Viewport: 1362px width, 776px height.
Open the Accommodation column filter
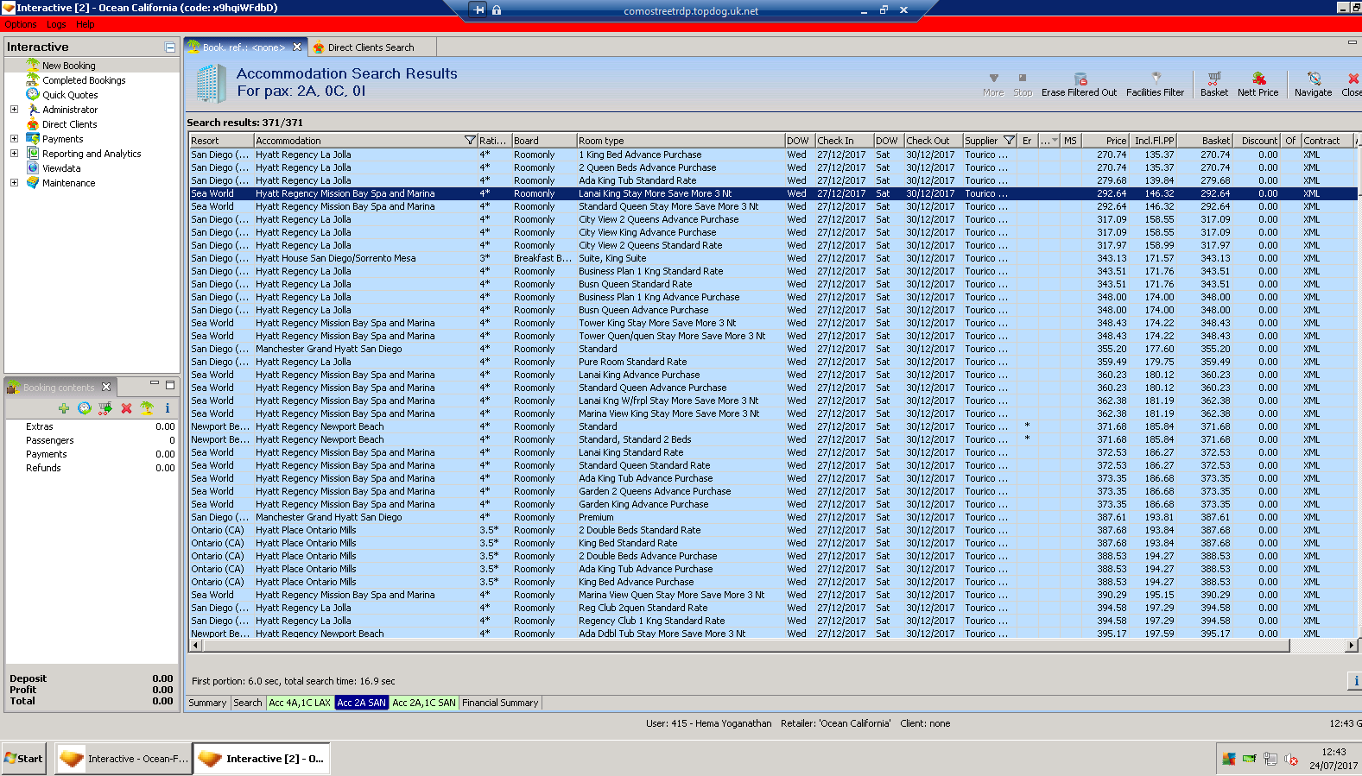click(x=470, y=141)
